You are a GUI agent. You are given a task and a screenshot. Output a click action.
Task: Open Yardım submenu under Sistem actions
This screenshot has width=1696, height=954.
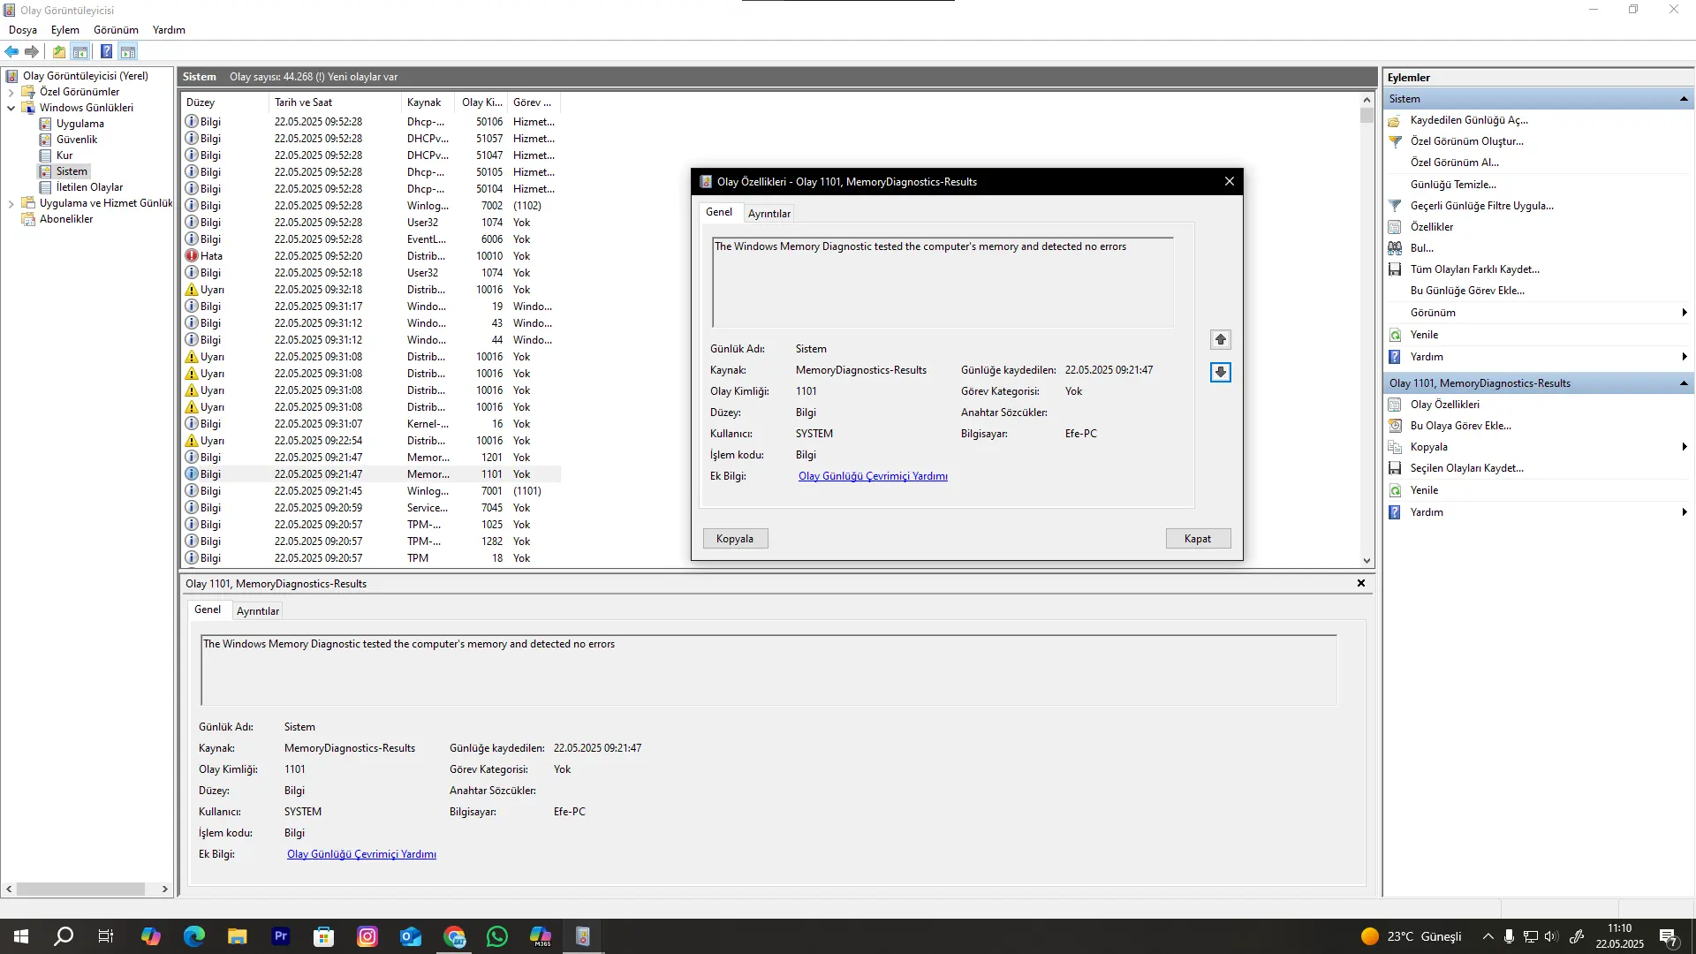point(1537,357)
